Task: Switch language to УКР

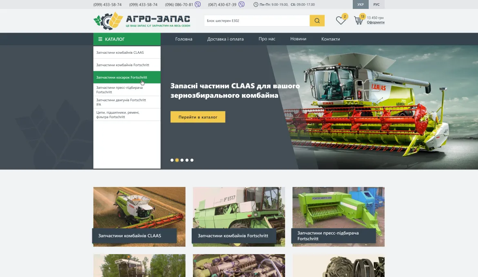Action: 361,4
